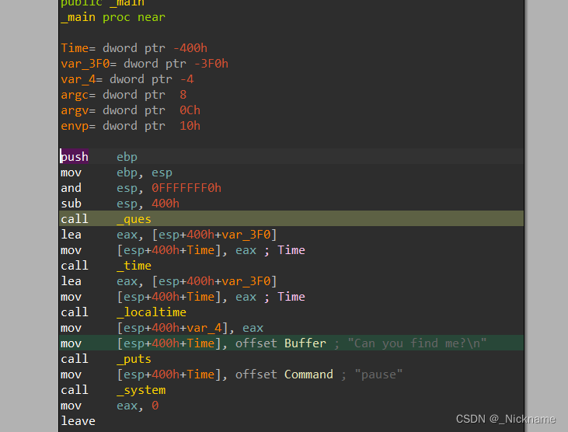This screenshot has height=432, width=568.
Task: Select the "pause" string comment
Action: pyautogui.click(x=378, y=375)
